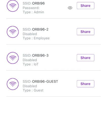Select the ORBI96-GUEST SSID name
Screen dimensions: 101x130
pos(45,81)
